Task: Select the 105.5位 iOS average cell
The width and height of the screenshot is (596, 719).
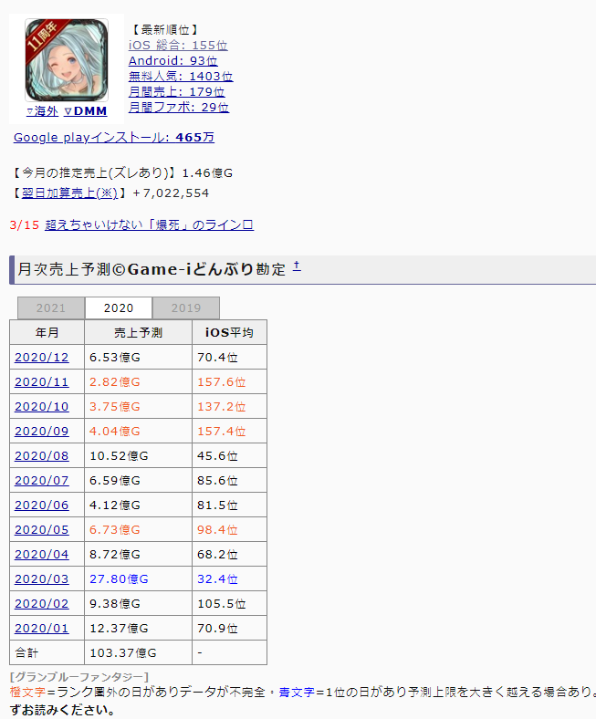Action: point(229,604)
